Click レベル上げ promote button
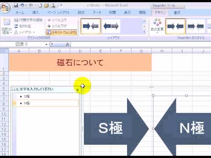211x158 pixels. 57,20
